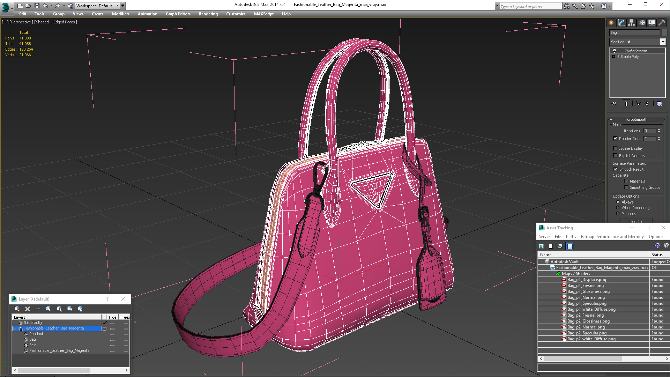The height and width of the screenshot is (377, 670).
Task: Enable the Isoline Display checkbox
Action: tap(616, 148)
